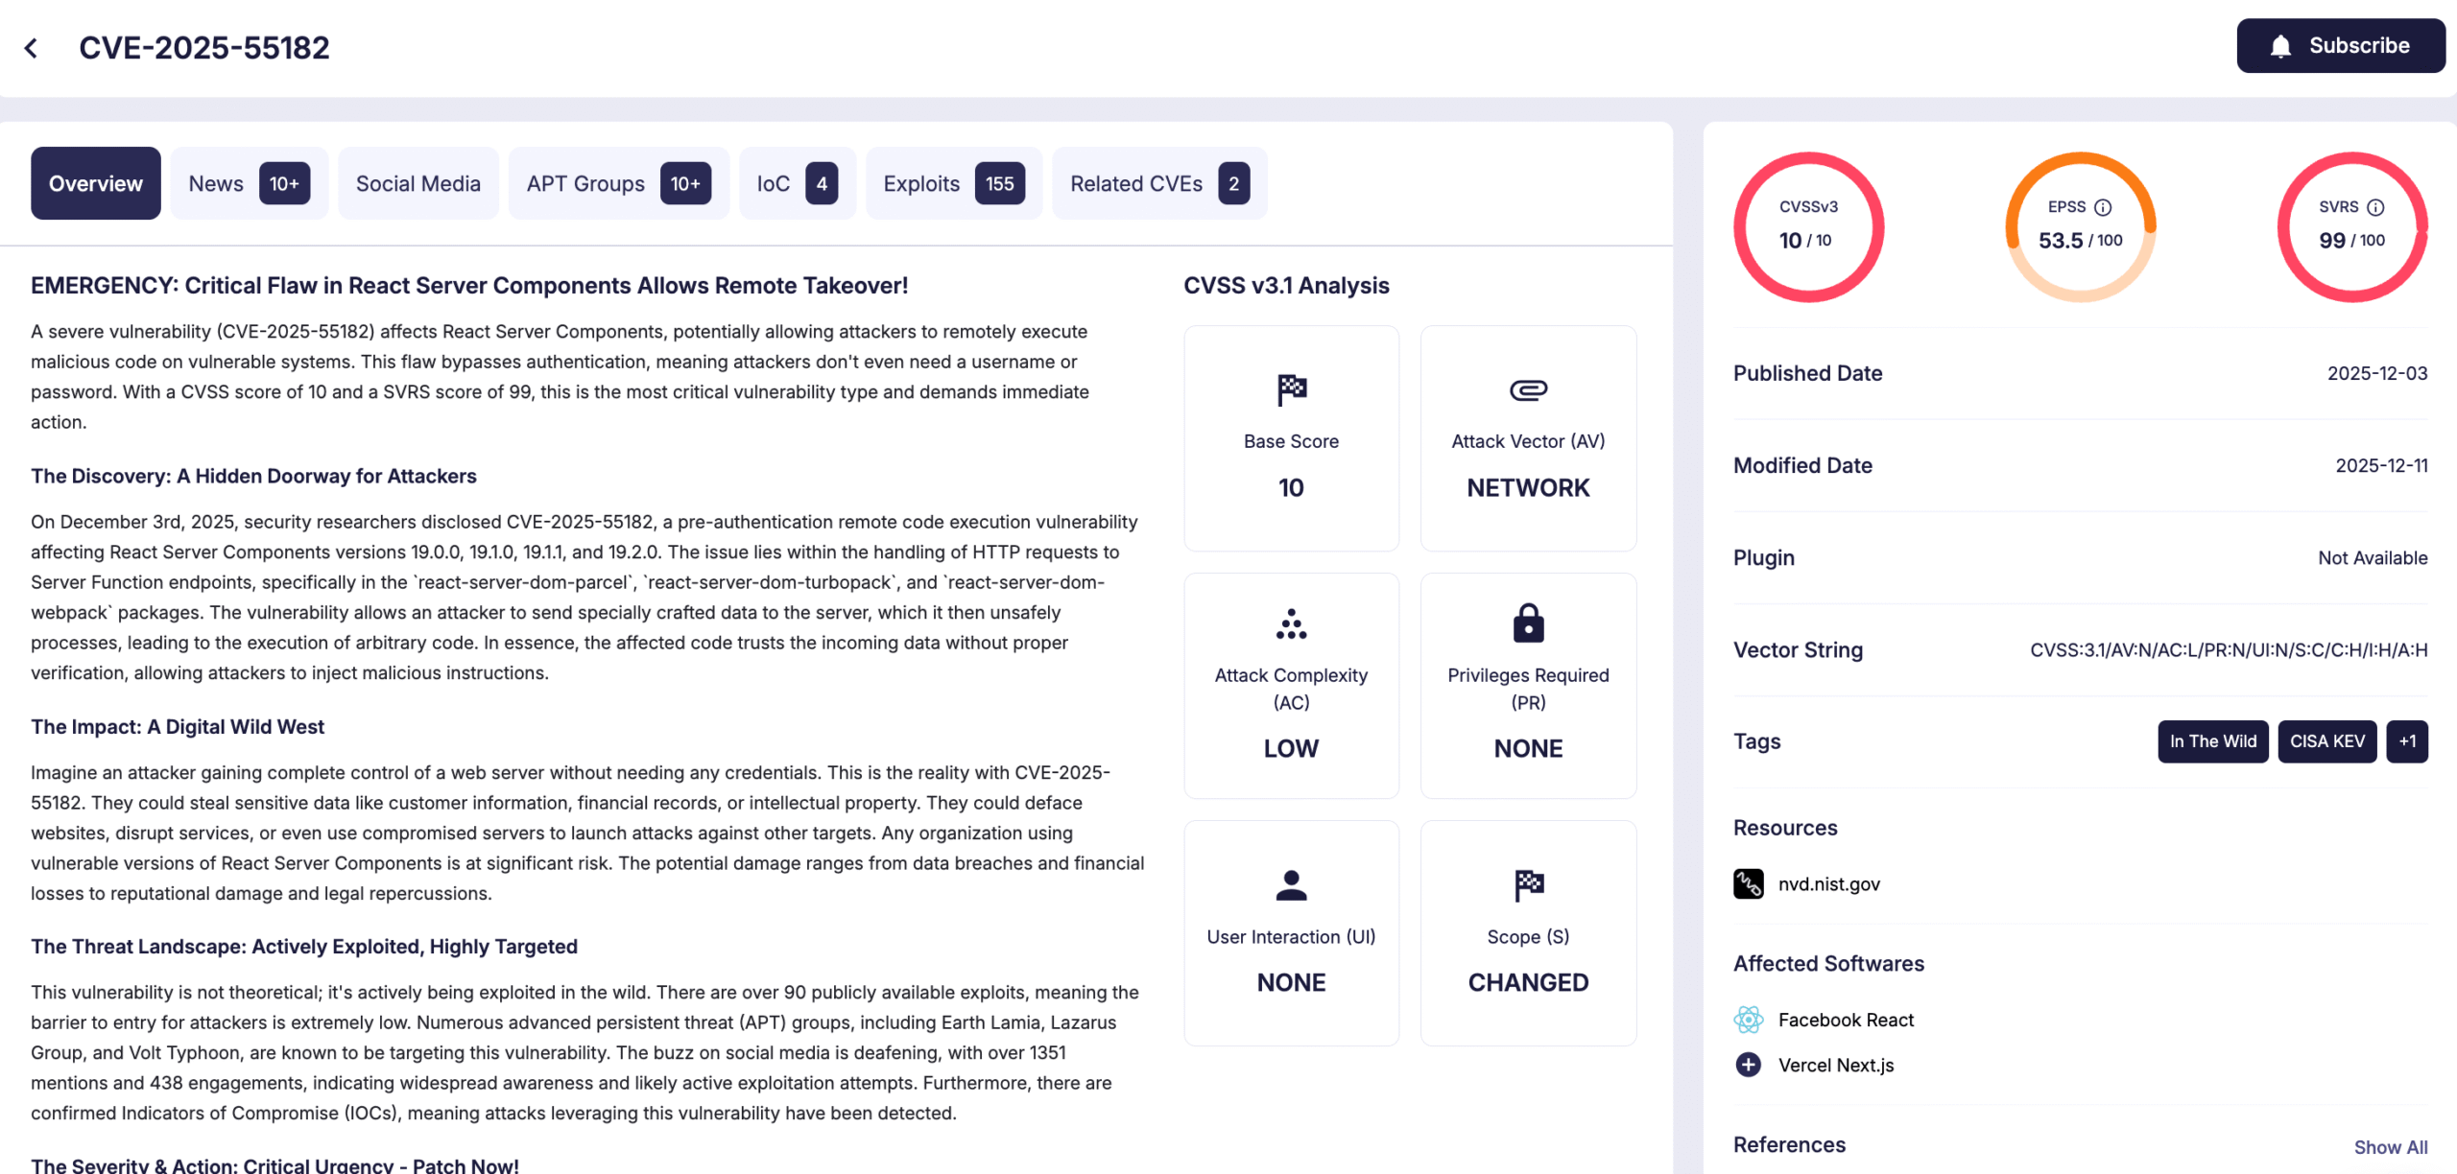Image resolution: width=2457 pixels, height=1174 pixels.
Task: Click the User Interaction person icon
Action: [1291, 885]
